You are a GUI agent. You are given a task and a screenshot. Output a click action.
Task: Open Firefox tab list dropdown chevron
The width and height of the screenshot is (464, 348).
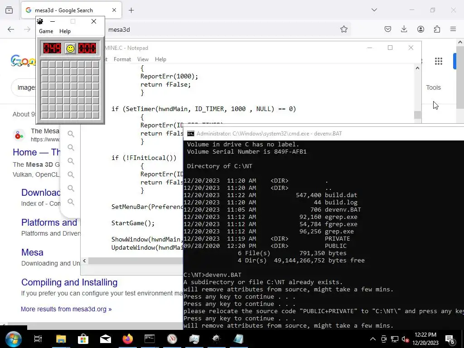click(x=374, y=10)
